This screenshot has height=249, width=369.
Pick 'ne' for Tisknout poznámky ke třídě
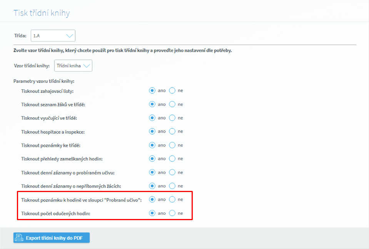[172, 145]
